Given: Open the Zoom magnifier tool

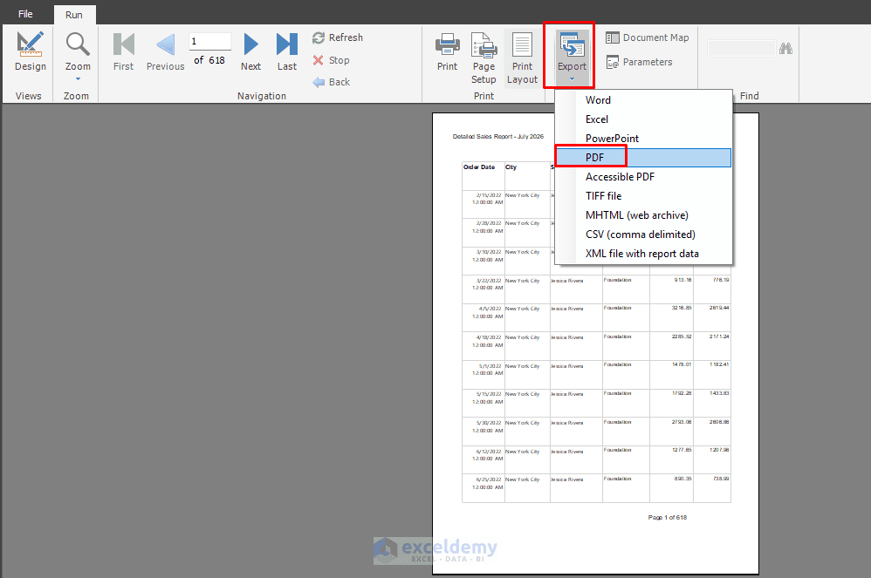Looking at the screenshot, I should tap(78, 51).
